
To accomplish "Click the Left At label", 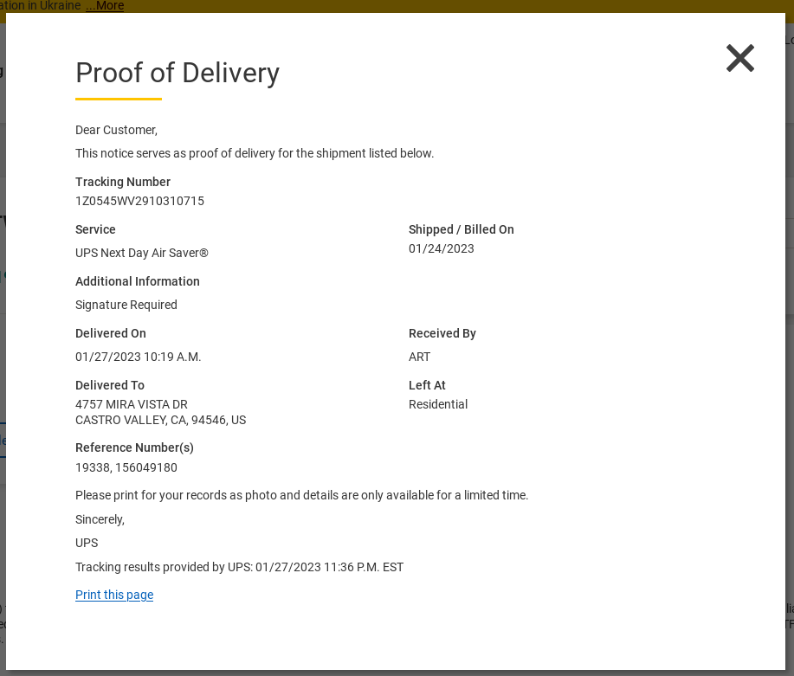I will [x=427, y=385].
